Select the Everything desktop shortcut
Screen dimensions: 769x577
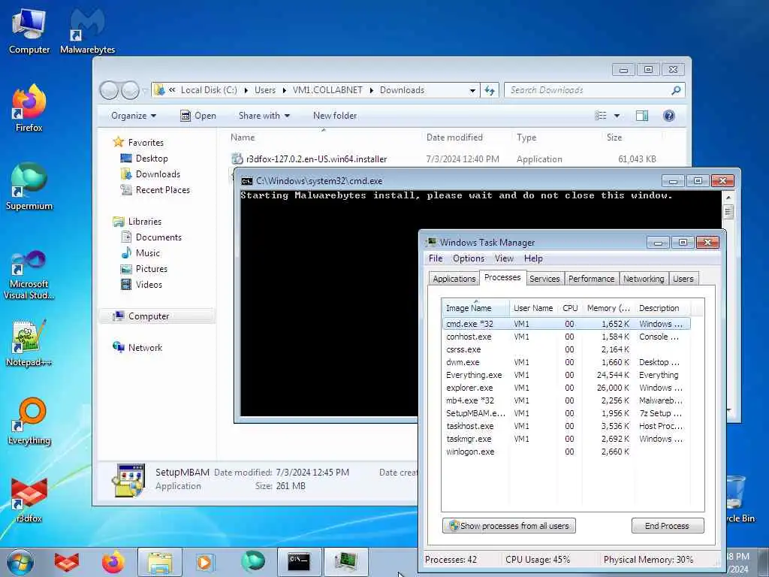point(29,421)
